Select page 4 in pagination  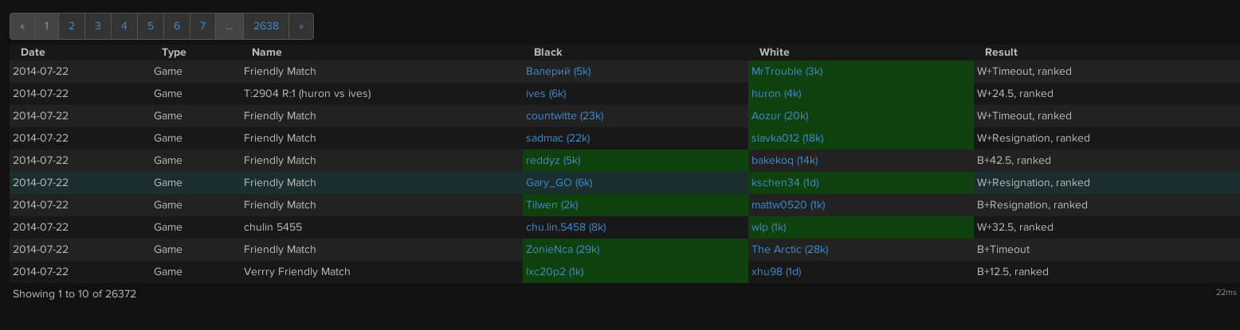pos(124,26)
